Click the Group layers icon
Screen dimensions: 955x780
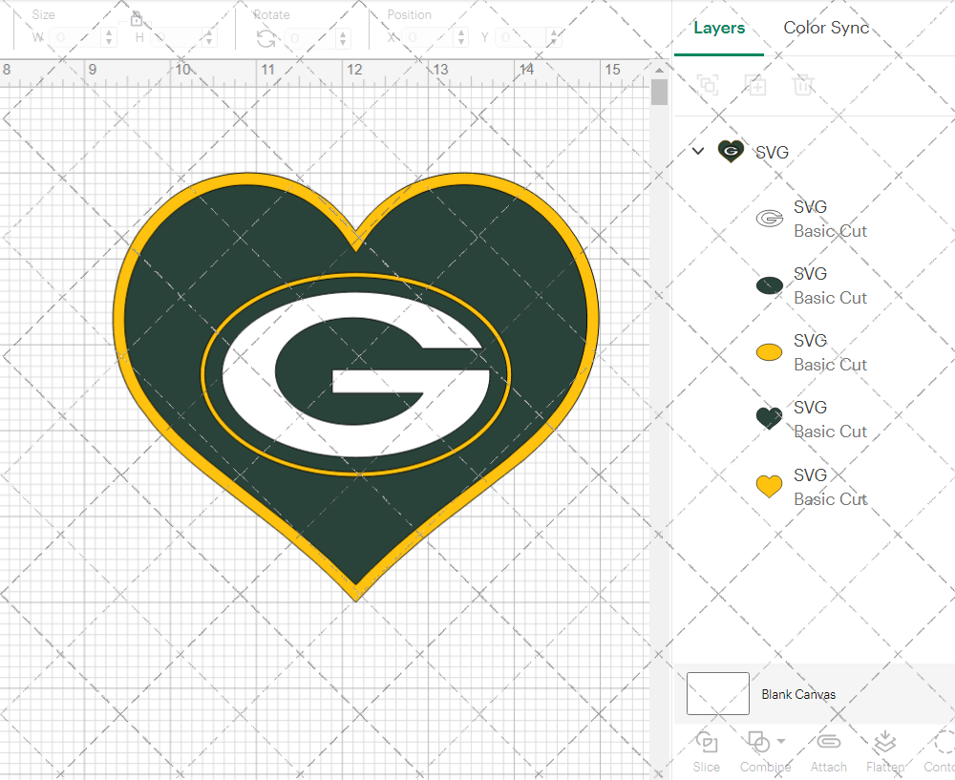pos(708,85)
